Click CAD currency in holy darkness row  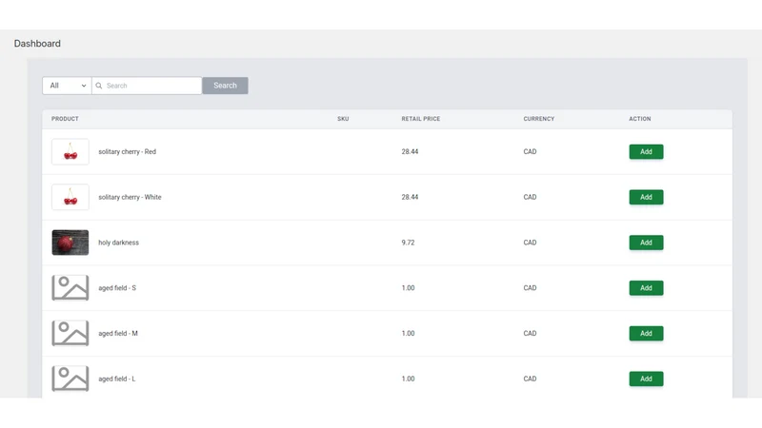[530, 243]
